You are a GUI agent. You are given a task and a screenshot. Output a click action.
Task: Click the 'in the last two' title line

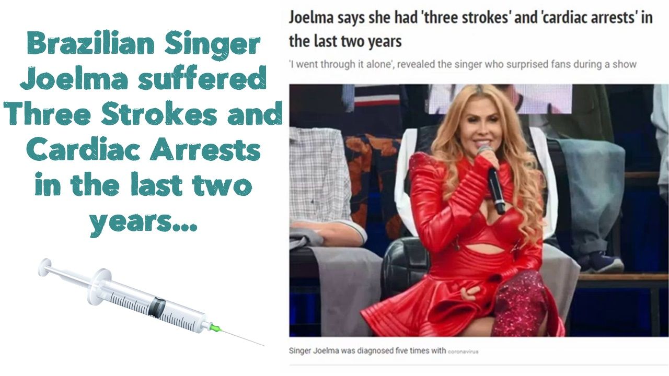click(143, 186)
